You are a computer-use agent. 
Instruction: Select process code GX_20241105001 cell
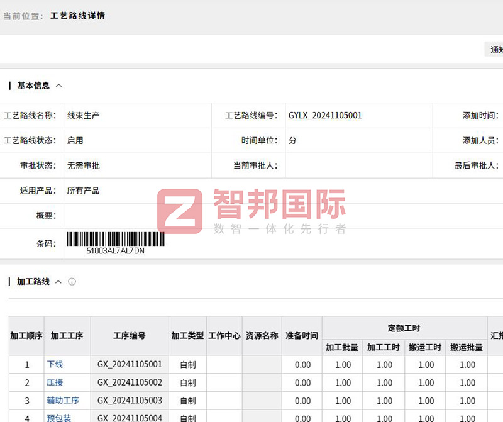coord(129,365)
